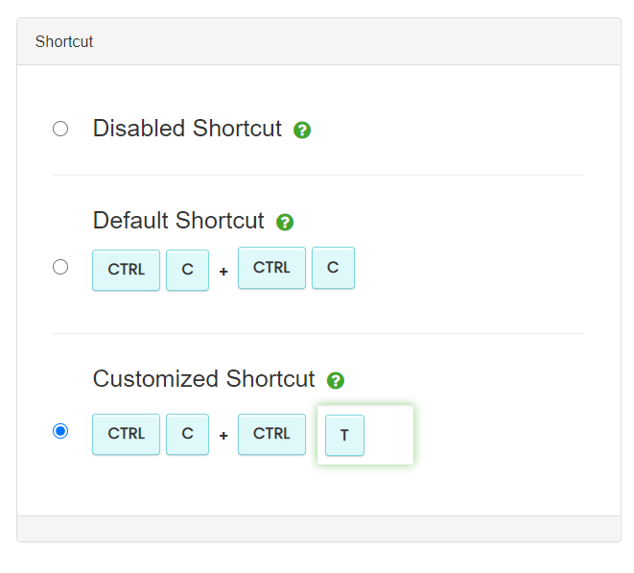Click the Default Shortcut label text
Image resolution: width=634 pixels, height=573 pixels.
click(x=178, y=221)
